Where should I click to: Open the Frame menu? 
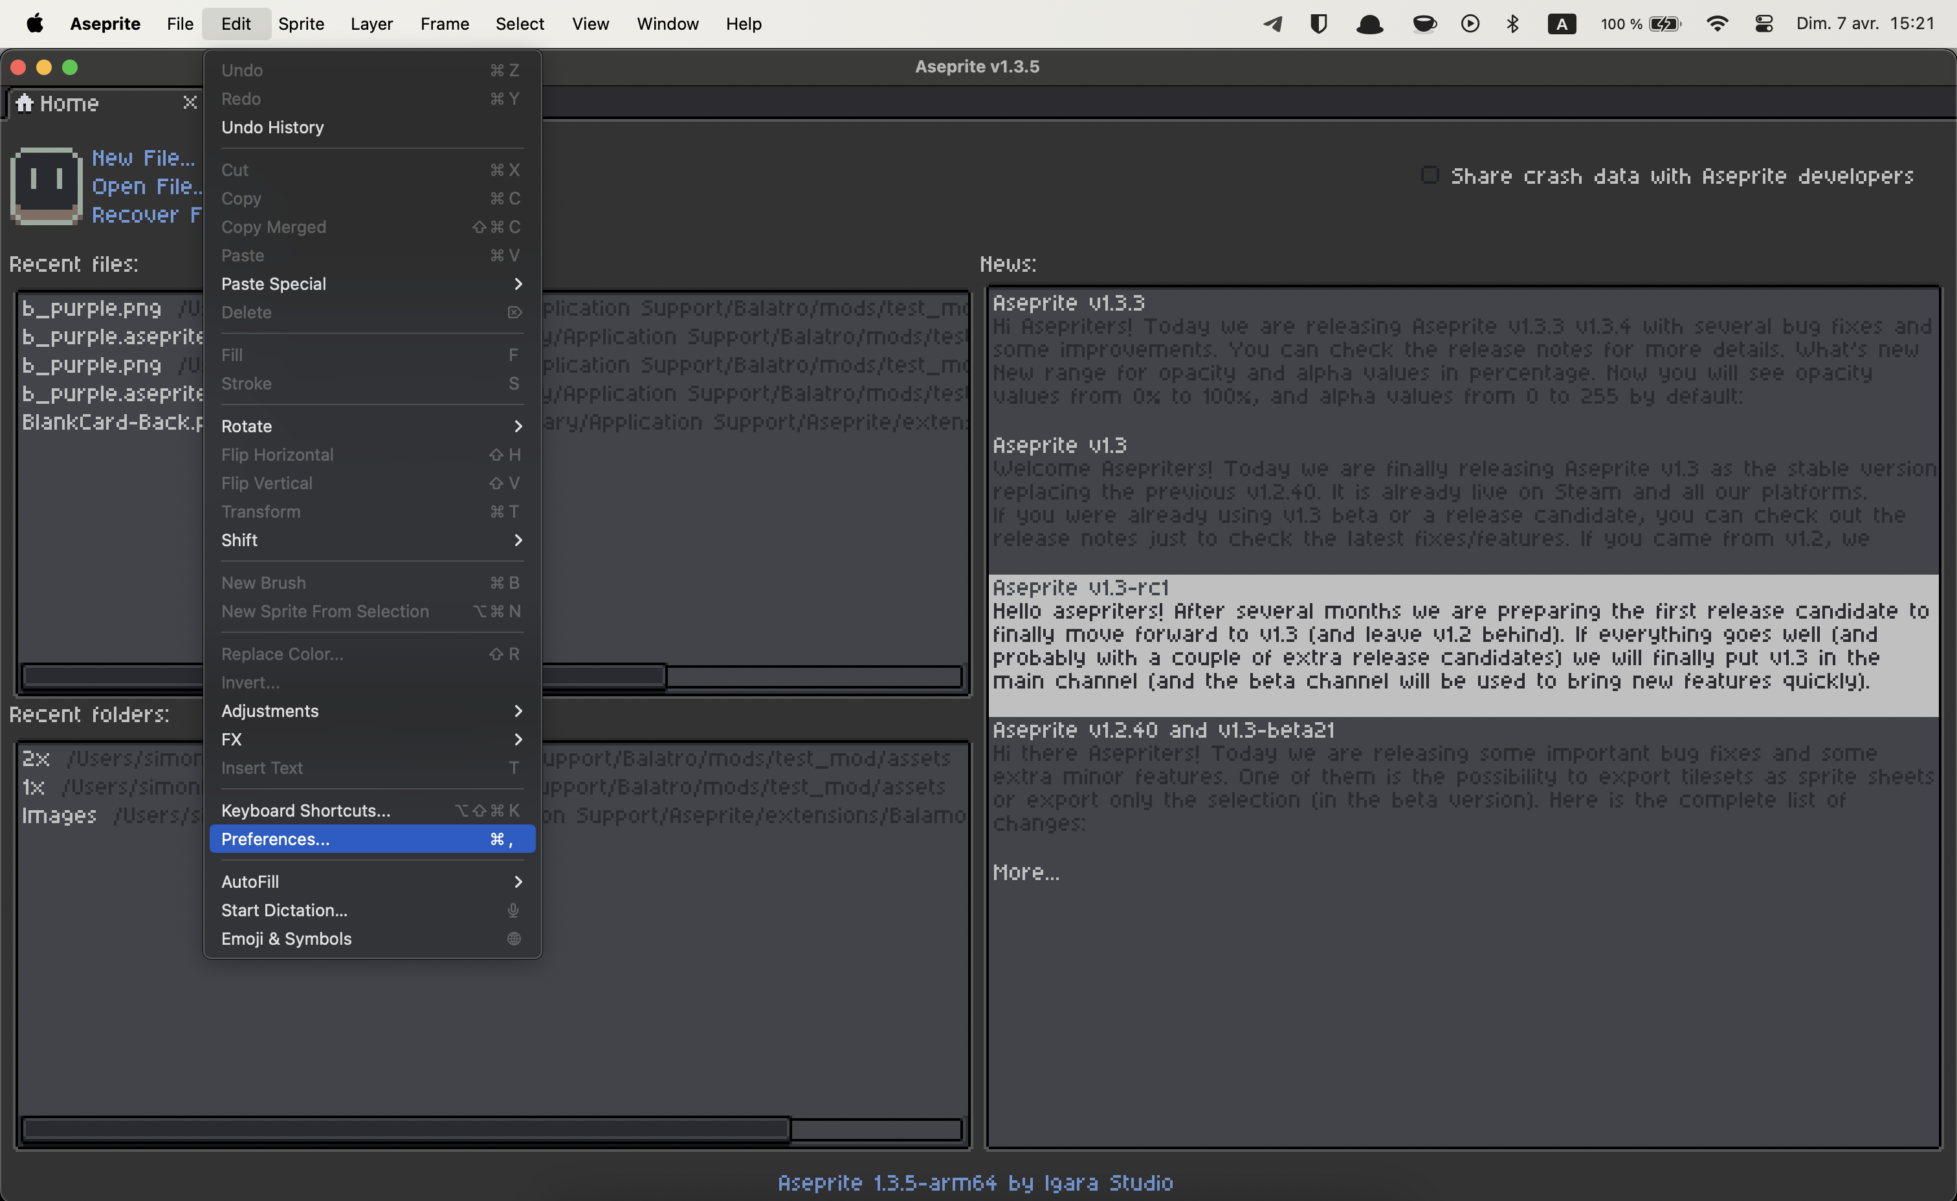(445, 24)
